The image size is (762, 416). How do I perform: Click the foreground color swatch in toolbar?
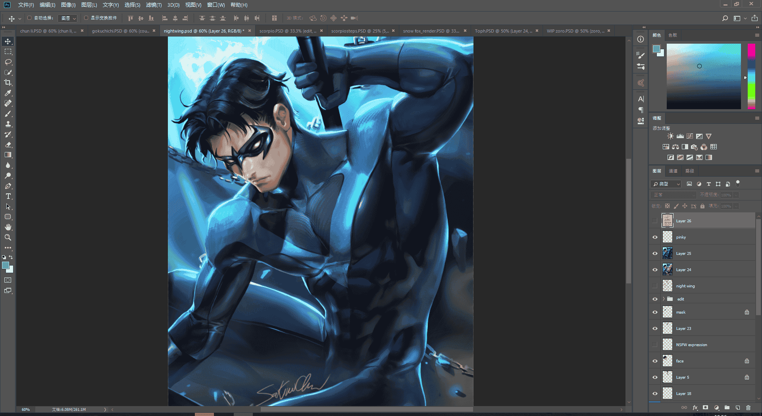tap(6, 265)
